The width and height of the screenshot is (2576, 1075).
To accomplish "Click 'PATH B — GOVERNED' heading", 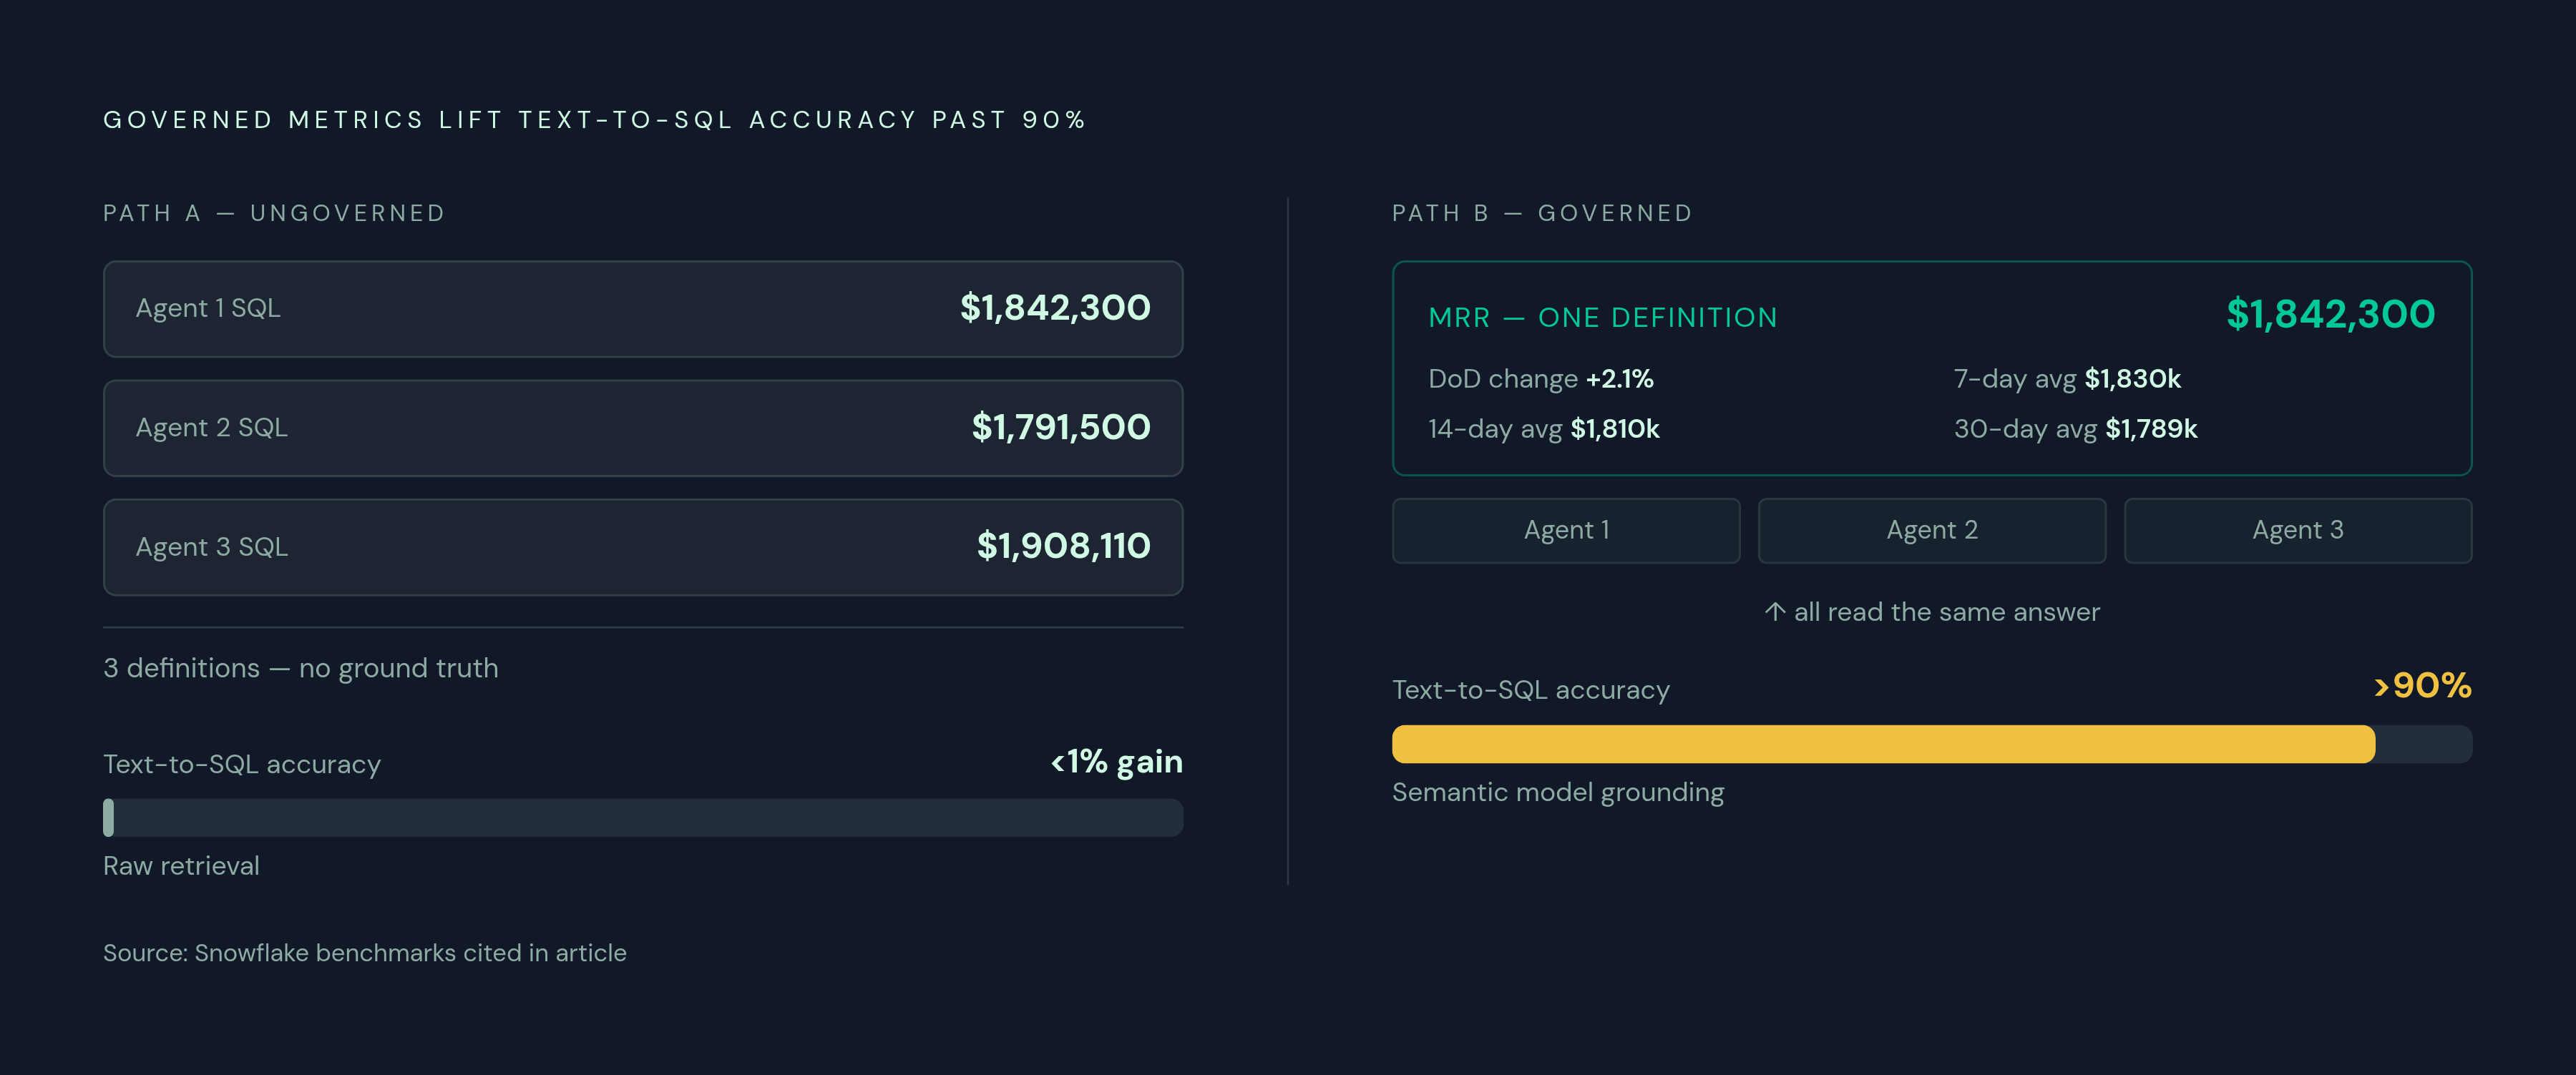I will coord(1542,213).
